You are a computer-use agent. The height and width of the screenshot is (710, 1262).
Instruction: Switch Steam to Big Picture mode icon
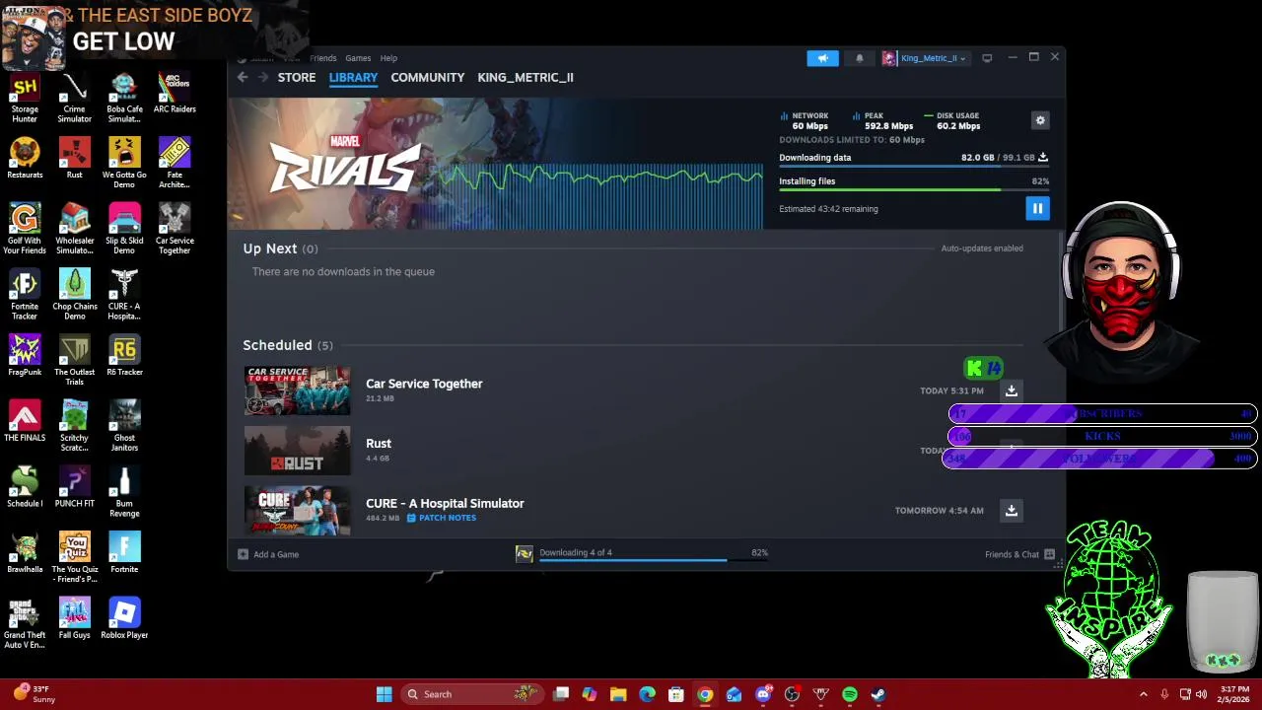987,58
